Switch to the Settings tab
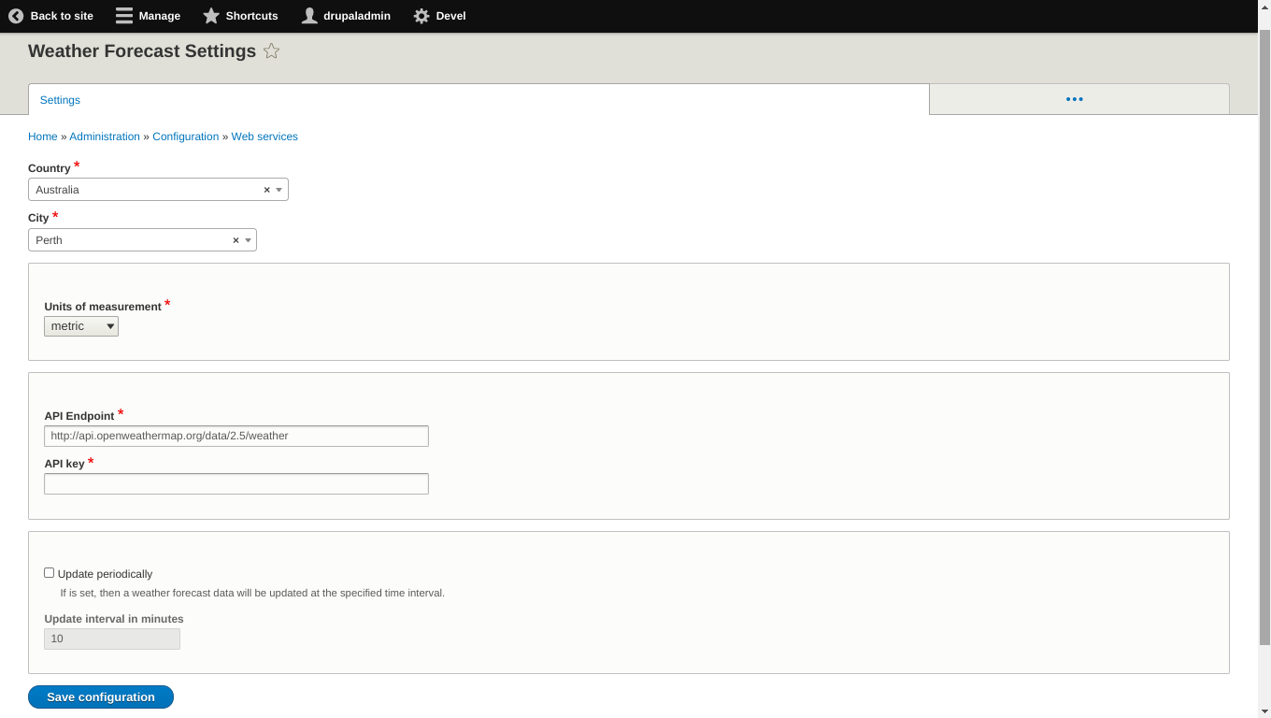This screenshot has width=1271, height=718. [59, 100]
